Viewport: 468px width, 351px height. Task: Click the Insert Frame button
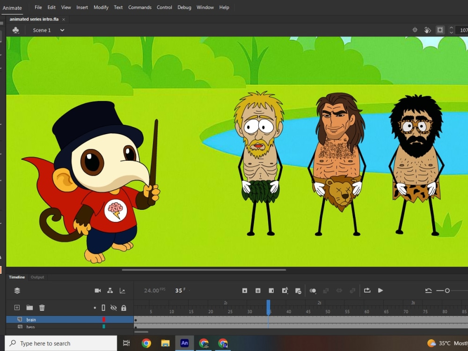pyautogui.click(x=271, y=291)
